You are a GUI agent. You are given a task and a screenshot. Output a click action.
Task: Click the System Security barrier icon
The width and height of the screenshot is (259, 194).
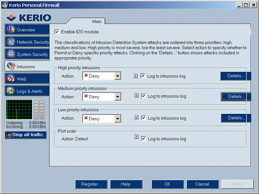[11, 54]
